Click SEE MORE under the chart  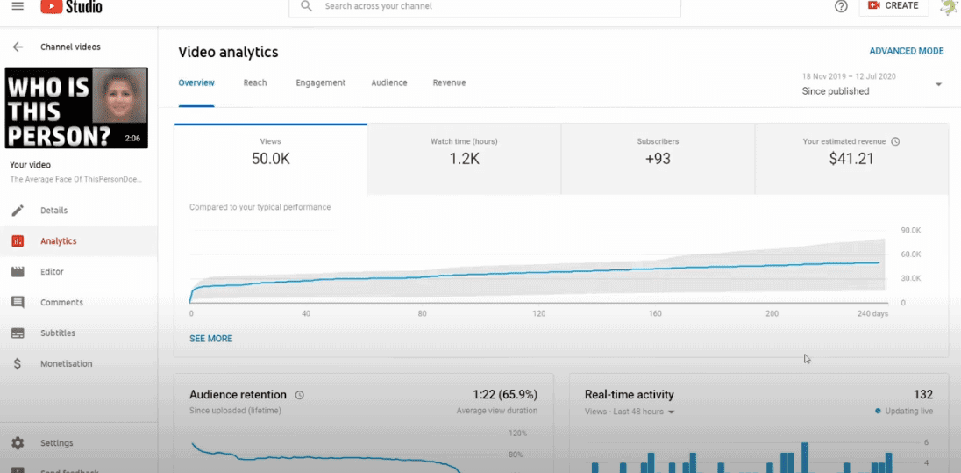(210, 339)
